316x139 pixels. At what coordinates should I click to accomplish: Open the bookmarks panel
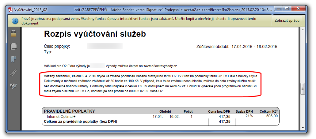tap(13, 60)
